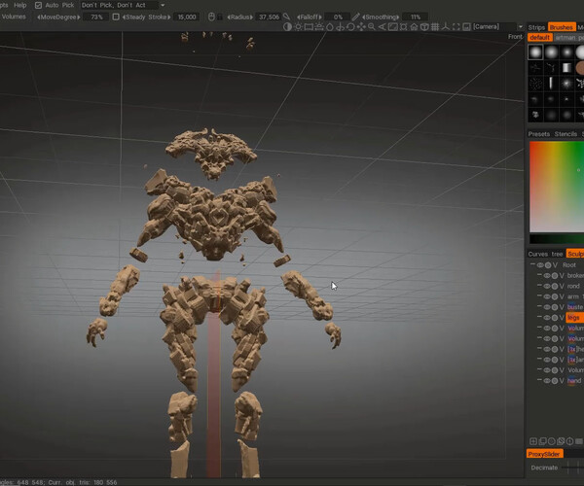Hide the arm layer with its eye icon
Image resolution: width=584 pixels, height=486 pixels.
(x=547, y=296)
